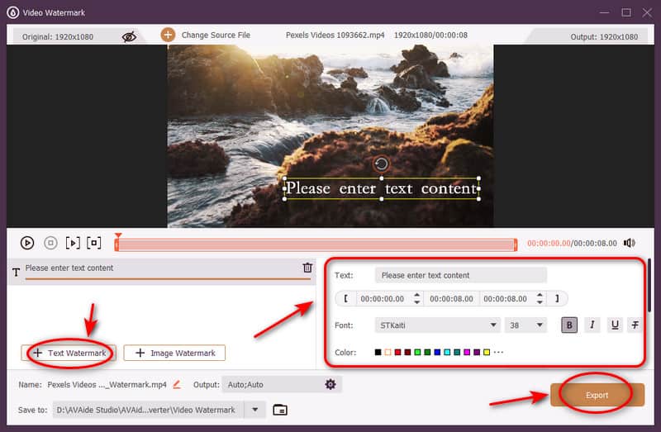Viewport: 661px width, 432px height.
Task: Delete the text watermark with trash icon
Action: point(307,268)
